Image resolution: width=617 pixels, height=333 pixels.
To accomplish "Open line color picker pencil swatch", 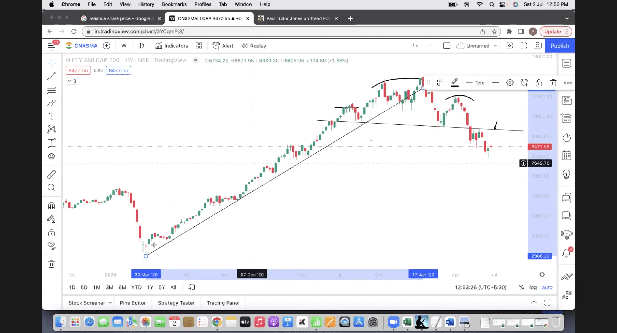I will coord(454,83).
